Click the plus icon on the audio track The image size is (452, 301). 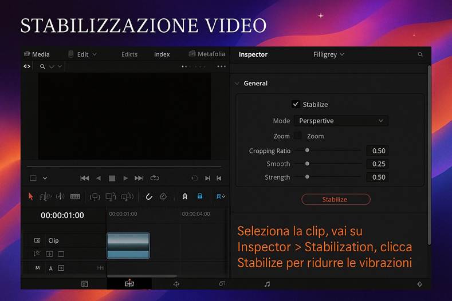pos(61,268)
